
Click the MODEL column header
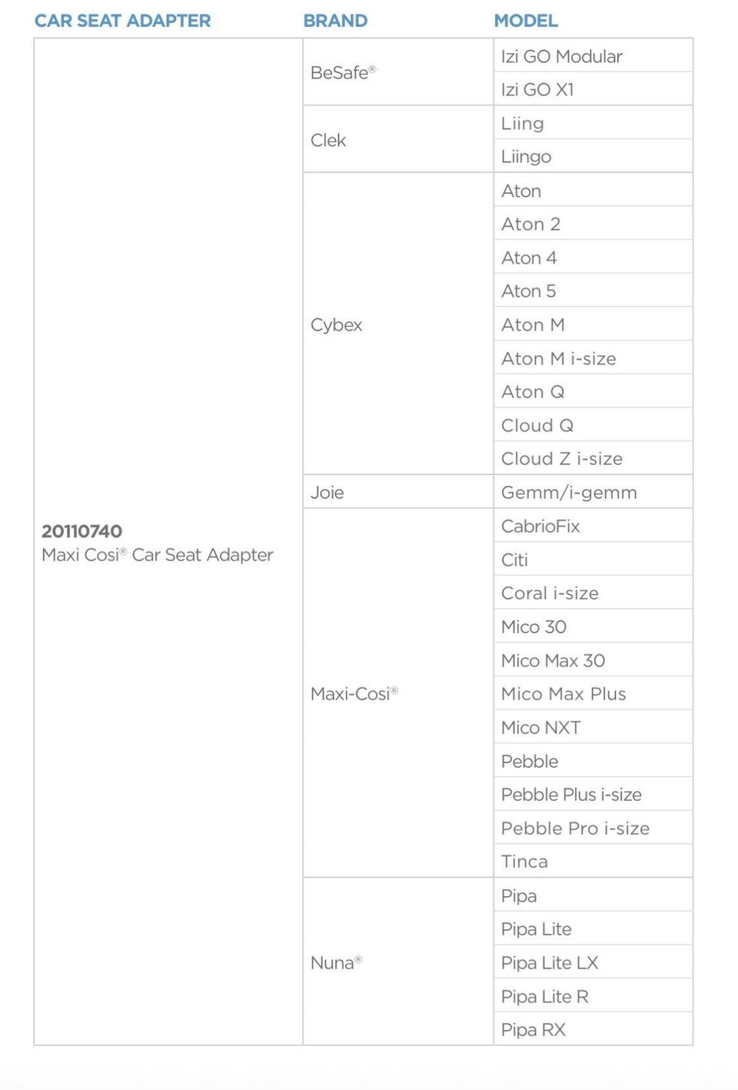(526, 21)
